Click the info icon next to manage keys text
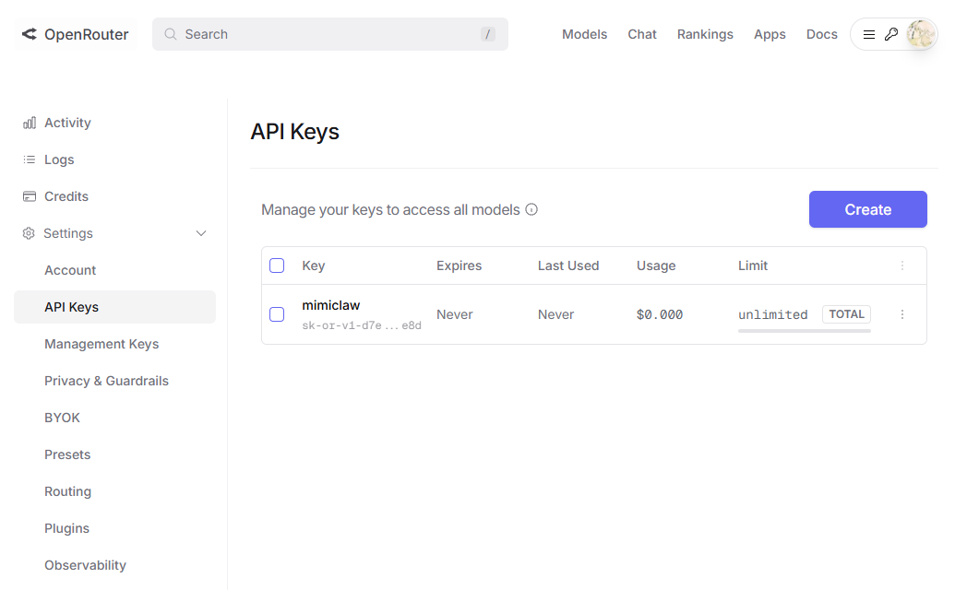The width and height of the screenshot is (955, 590). [x=531, y=209]
